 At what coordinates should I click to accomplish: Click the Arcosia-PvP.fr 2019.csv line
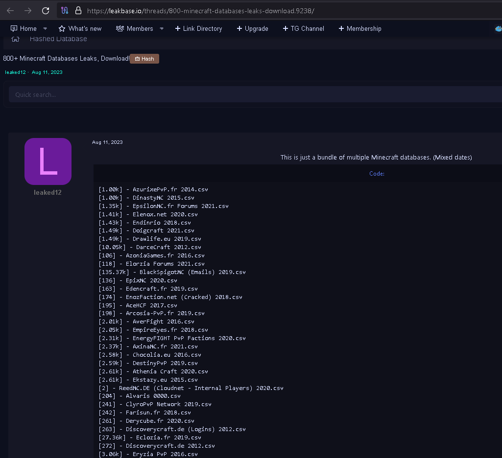point(152,313)
